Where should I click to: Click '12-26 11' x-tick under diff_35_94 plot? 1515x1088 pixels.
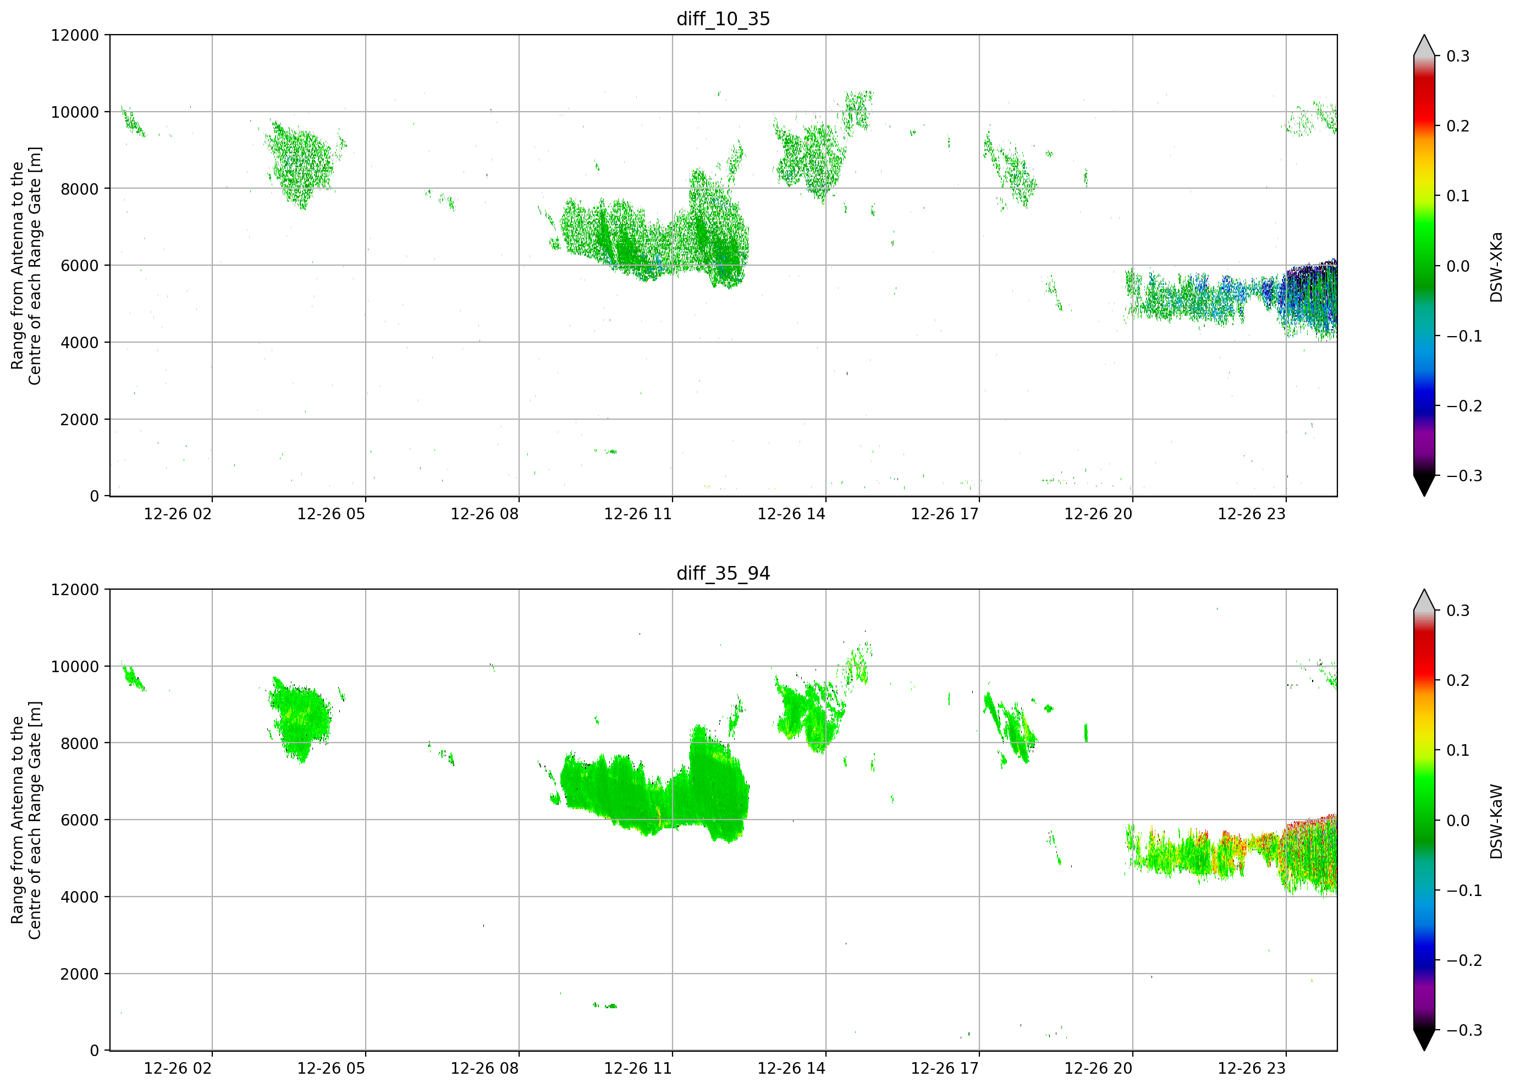[638, 1069]
